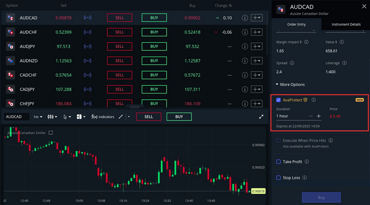Image resolution: width=370 pixels, height=205 pixels.
Task: Click SELL button for AUDCHF
Action: tap(119, 32)
